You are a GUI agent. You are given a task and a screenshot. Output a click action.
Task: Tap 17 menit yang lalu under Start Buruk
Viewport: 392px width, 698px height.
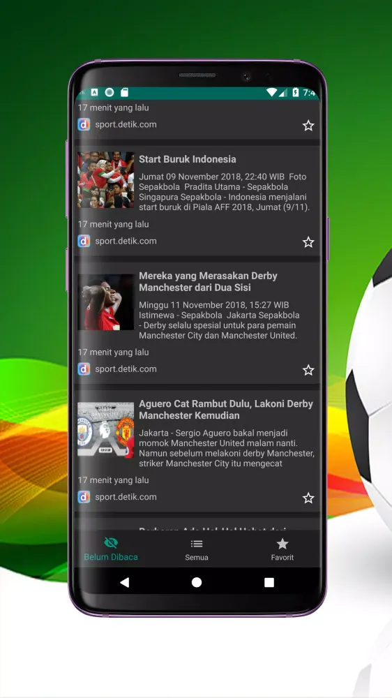[114, 224]
